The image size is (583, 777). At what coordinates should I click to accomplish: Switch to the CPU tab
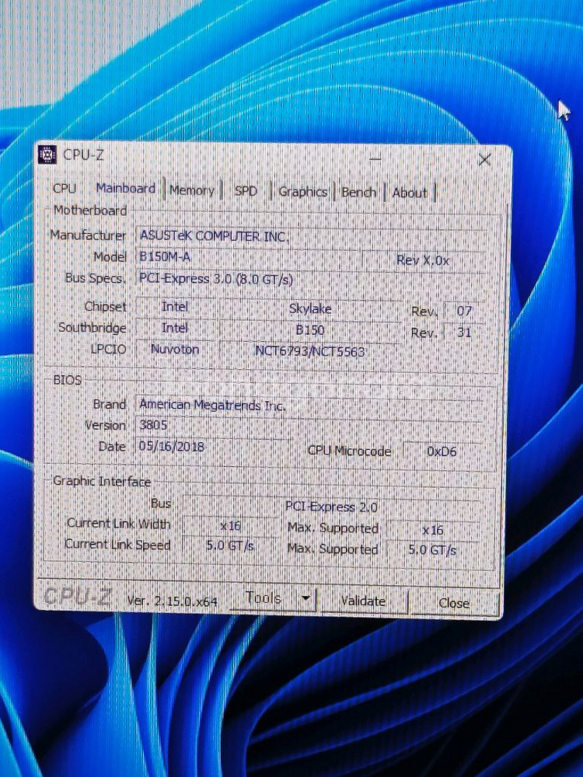pyautogui.click(x=65, y=189)
